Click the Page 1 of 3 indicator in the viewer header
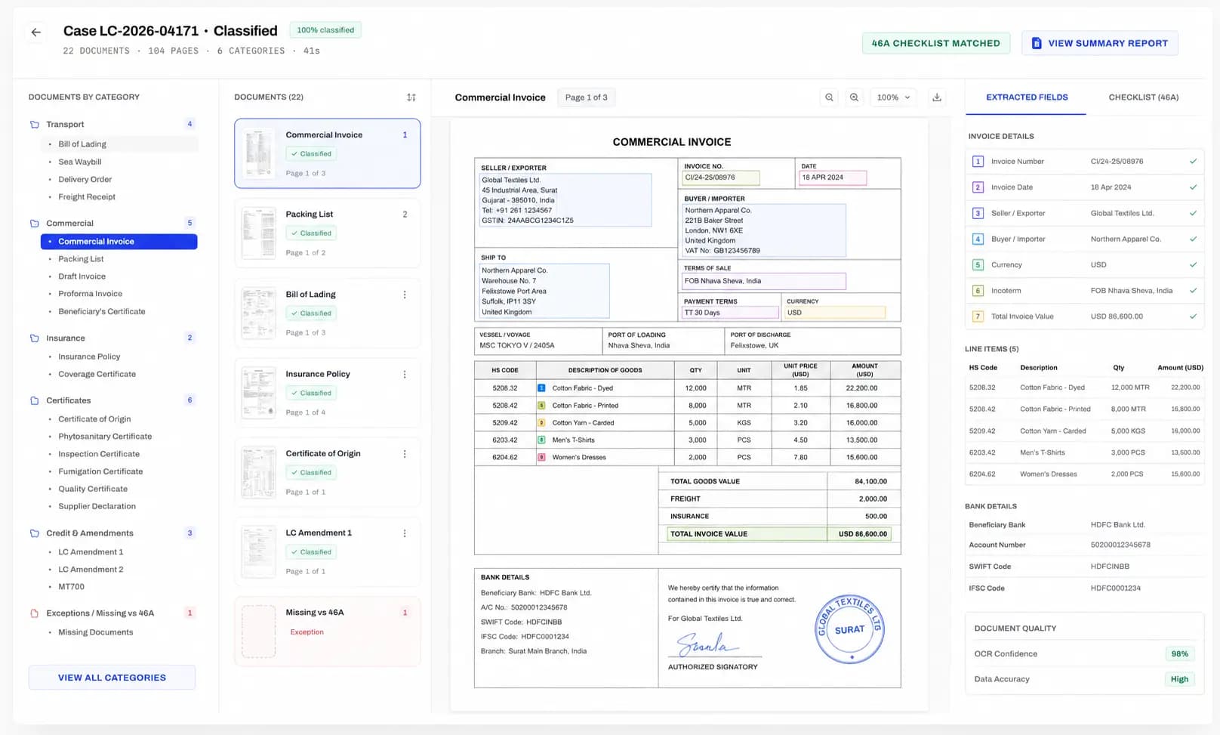The image size is (1220, 735). coord(587,97)
